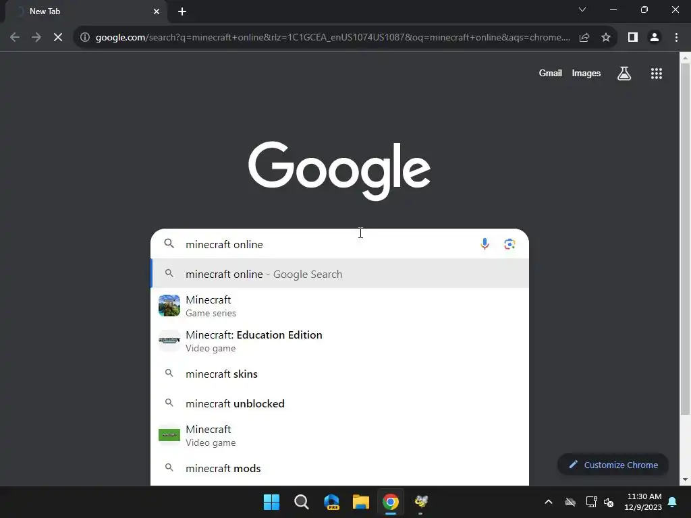The width and height of the screenshot is (691, 518).
Task: Open Gmail link
Action: (x=550, y=73)
